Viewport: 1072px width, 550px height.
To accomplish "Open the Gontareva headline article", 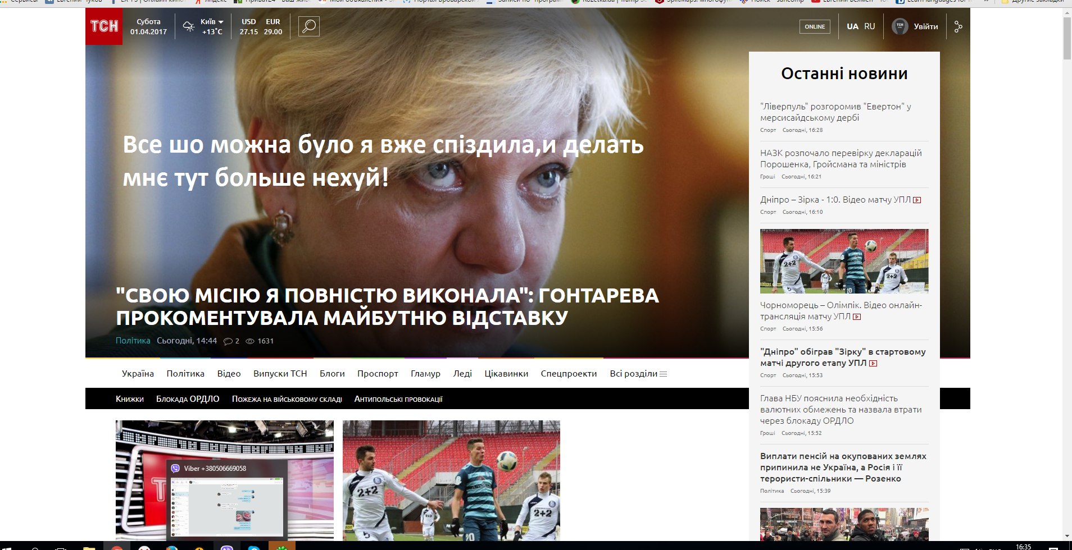I will pyautogui.click(x=387, y=306).
